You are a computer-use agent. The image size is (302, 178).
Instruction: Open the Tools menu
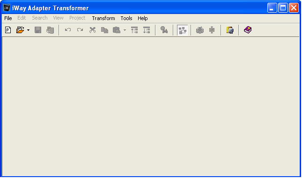pyautogui.click(x=126, y=18)
